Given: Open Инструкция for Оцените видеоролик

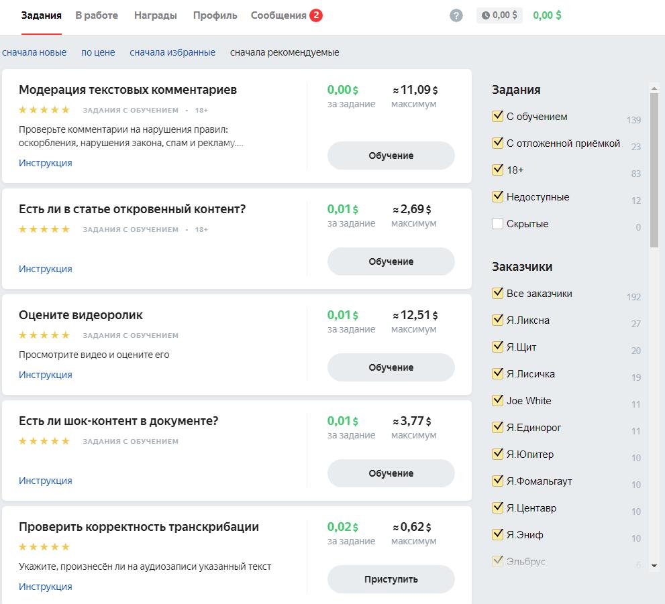Looking at the screenshot, I should coord(46,375).
